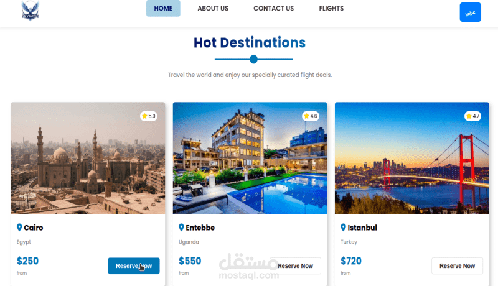This screenshot has height=286, width=498.
Task: Click the Cairo location pin icon
Action: point(19,228)
